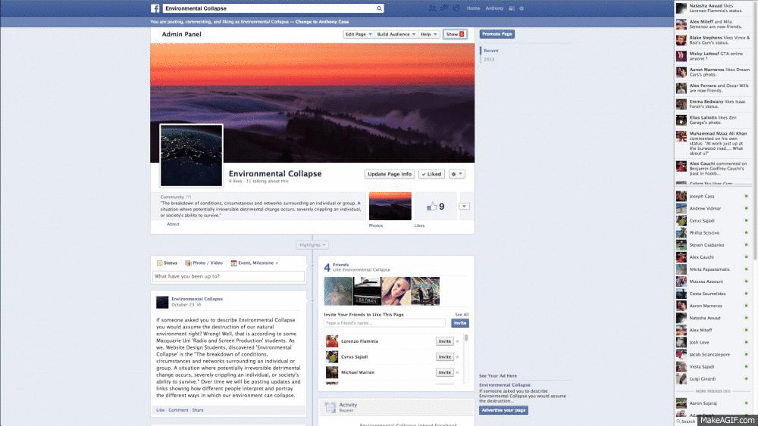Click the account settings gear in header

(522, 8)
